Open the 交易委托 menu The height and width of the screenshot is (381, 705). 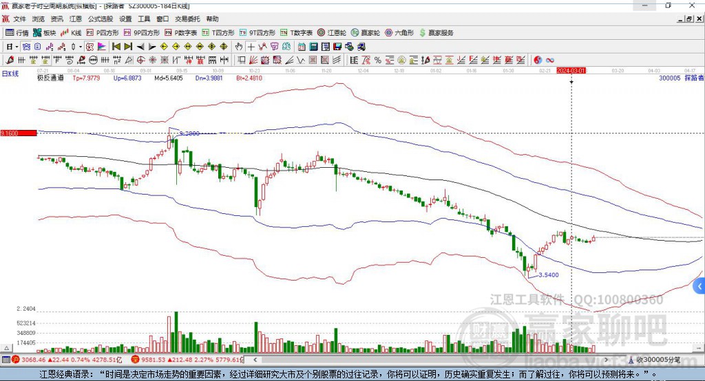click(187, 19)
